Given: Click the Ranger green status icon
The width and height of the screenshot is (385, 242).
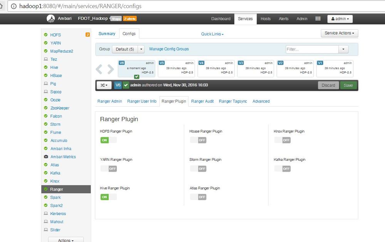Looking at the screenshot, I should [46, 189].
